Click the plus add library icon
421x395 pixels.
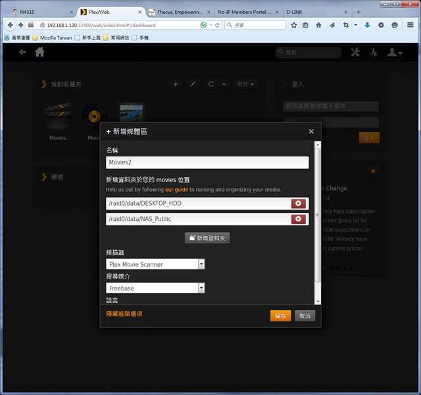click(176, 84)
